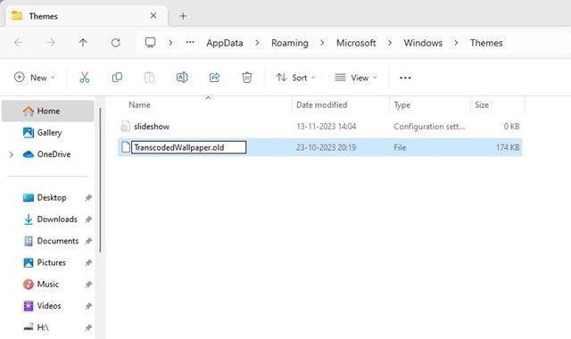Open the See more ellipsis menu
Viewport: 571px width, 339px height.
[x=405, y=78]
